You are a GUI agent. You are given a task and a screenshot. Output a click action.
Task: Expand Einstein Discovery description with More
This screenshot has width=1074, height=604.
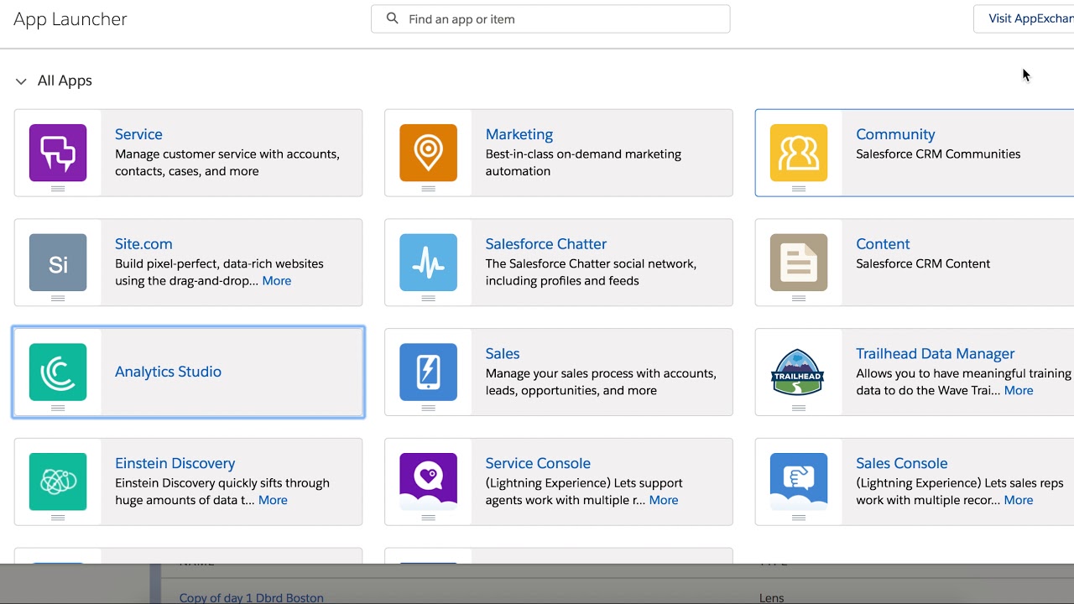pos(273,500)
